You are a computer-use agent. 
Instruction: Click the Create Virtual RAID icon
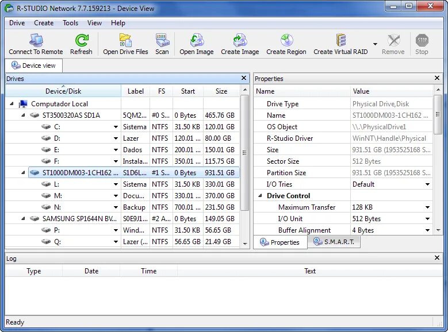[341, 40]
